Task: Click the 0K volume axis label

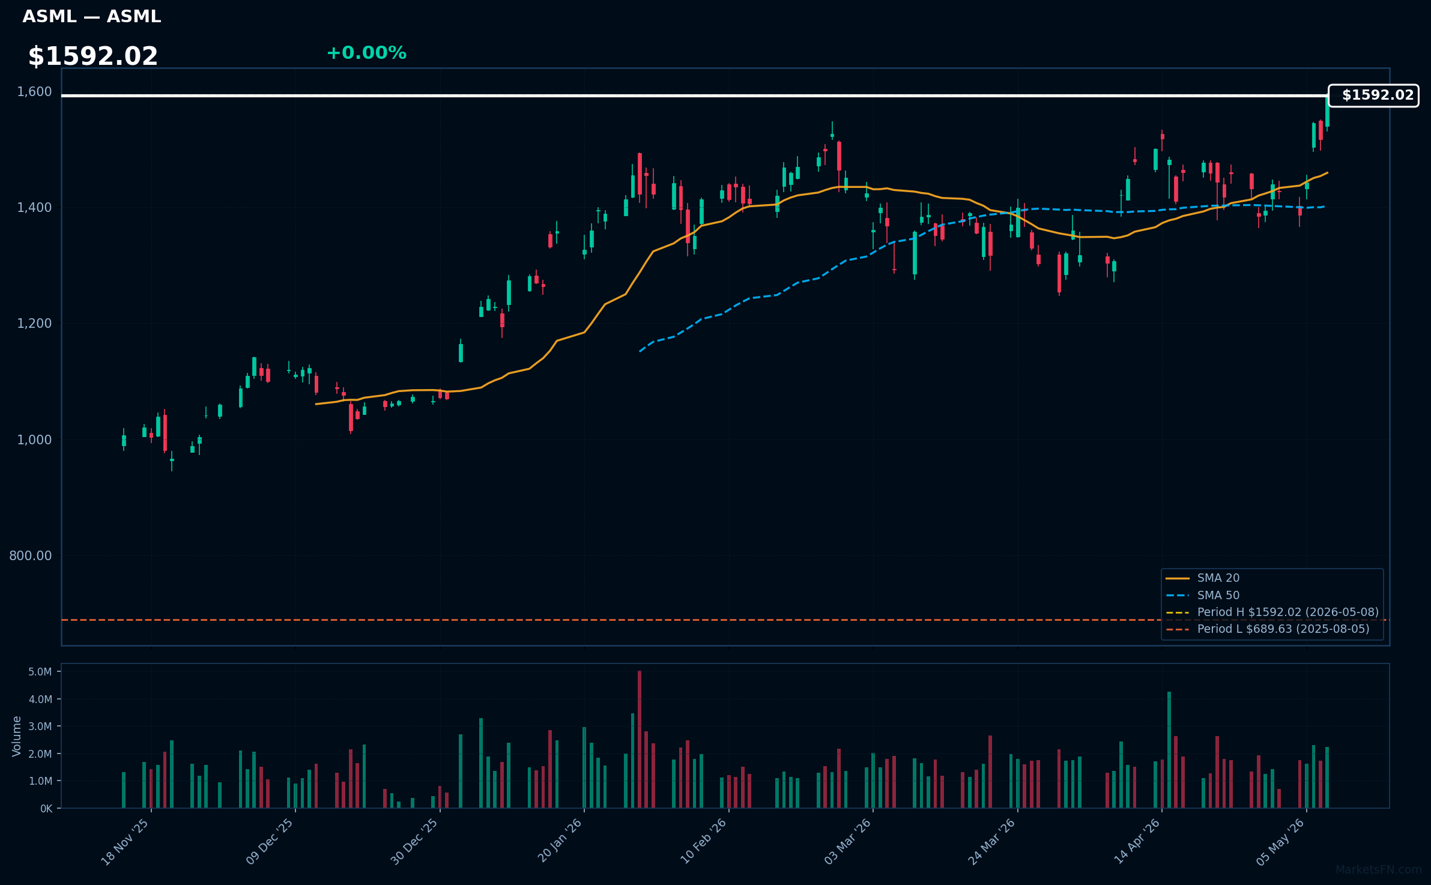Action: pyautogui.click(x=46, y=809)
